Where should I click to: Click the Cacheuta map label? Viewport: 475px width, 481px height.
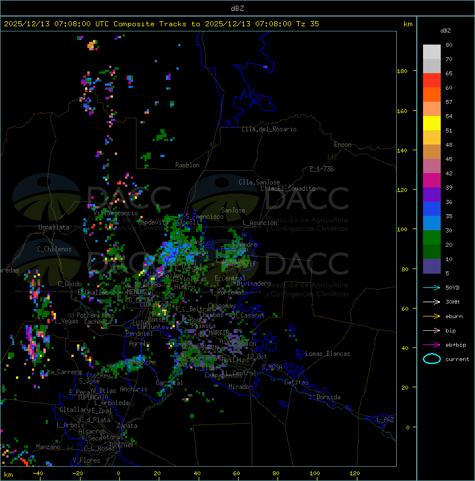(98, 322)
